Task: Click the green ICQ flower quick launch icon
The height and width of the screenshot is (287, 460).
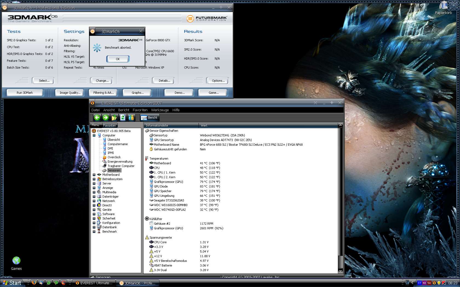Action: click(56, 283)
